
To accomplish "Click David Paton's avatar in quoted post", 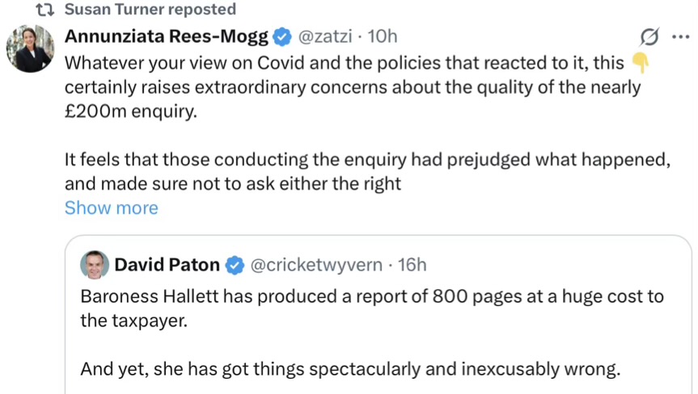I will point(95,264).
